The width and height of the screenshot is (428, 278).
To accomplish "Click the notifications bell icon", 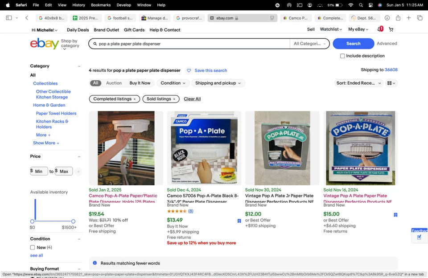I will tap(380, 29).
